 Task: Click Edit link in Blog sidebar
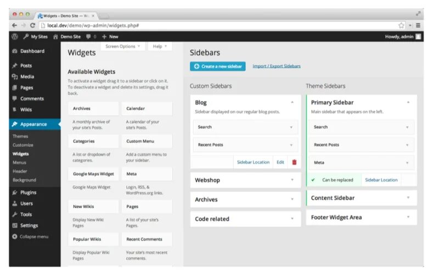coord(280,162)
